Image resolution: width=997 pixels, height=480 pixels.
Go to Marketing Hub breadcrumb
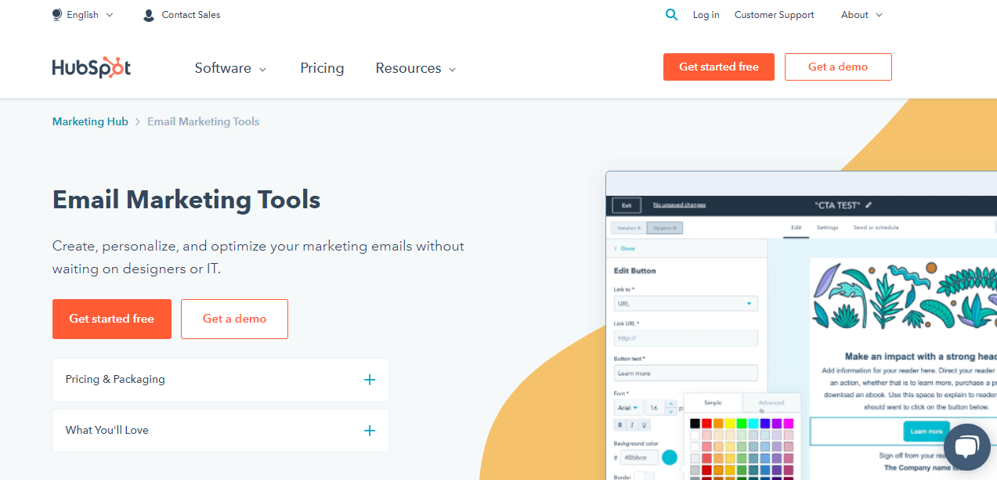coord(90,121)
